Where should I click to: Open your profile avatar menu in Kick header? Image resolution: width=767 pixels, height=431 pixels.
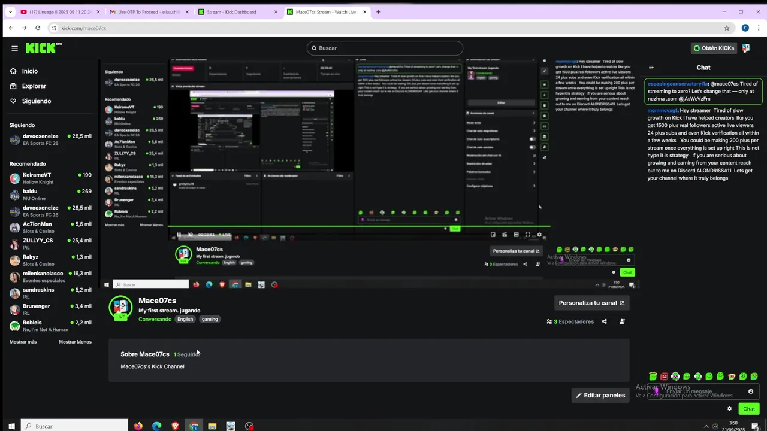pyautogui.click(x=746, y=48)
